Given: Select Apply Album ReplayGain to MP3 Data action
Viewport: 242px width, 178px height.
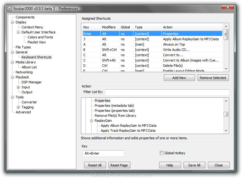Looking at the screenshot, I should click(x=129, y=126).
